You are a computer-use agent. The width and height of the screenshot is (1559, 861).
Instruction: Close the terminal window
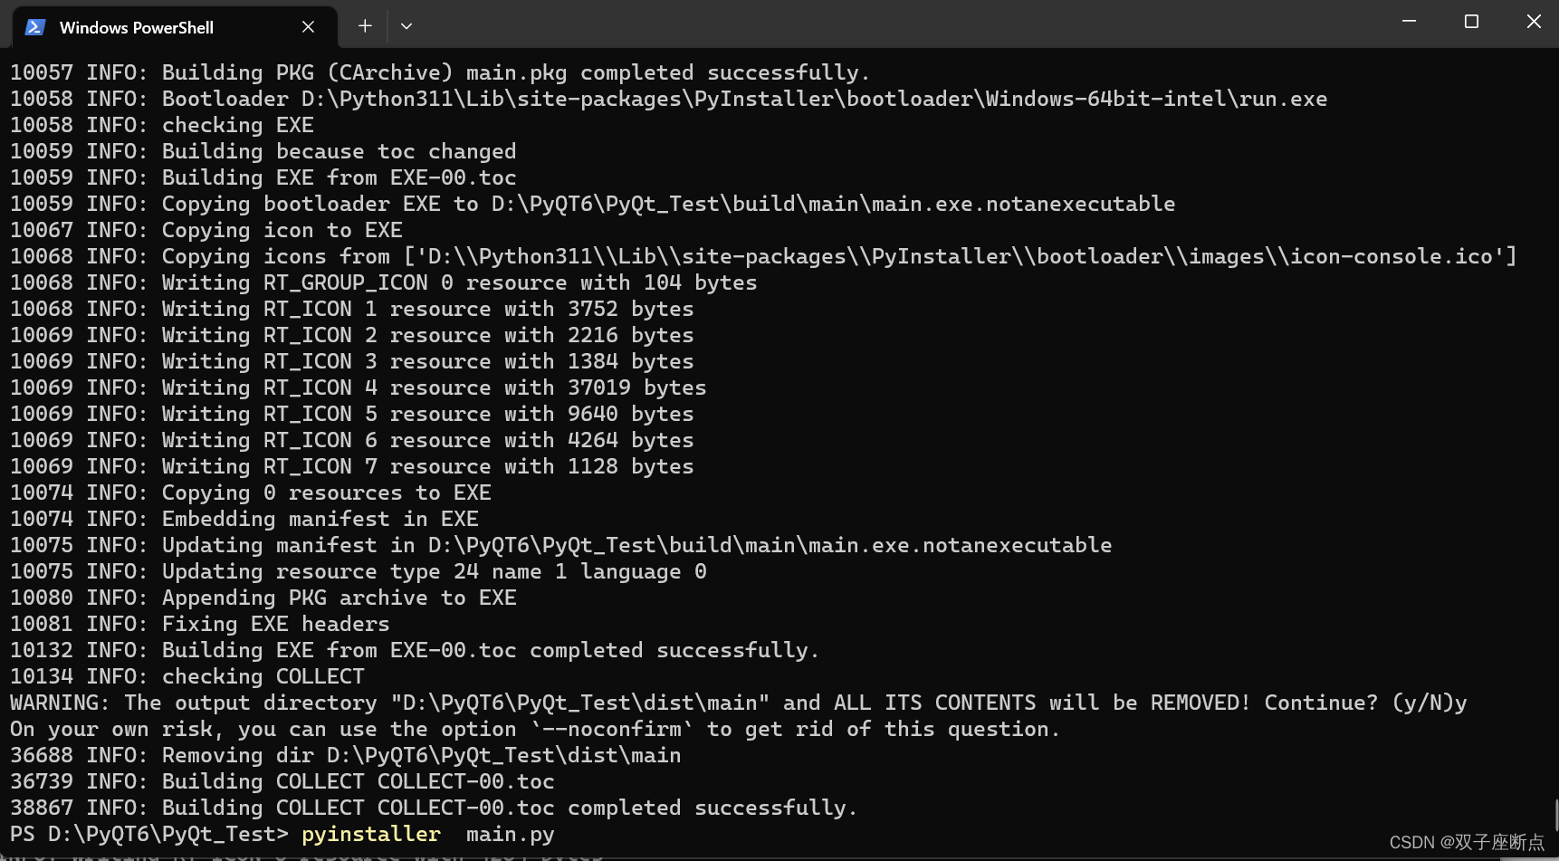coord(1533,22)
